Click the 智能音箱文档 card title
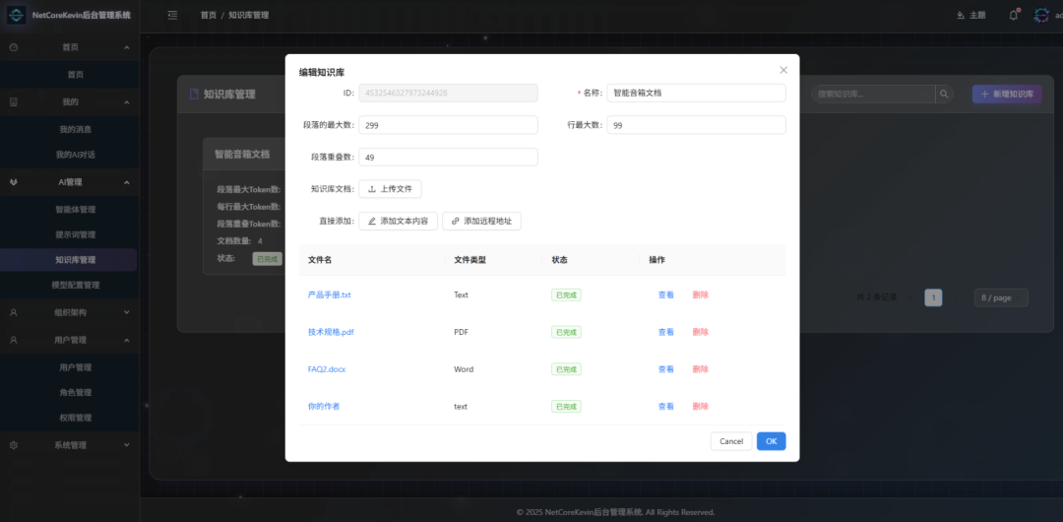 tap(242, 154)
